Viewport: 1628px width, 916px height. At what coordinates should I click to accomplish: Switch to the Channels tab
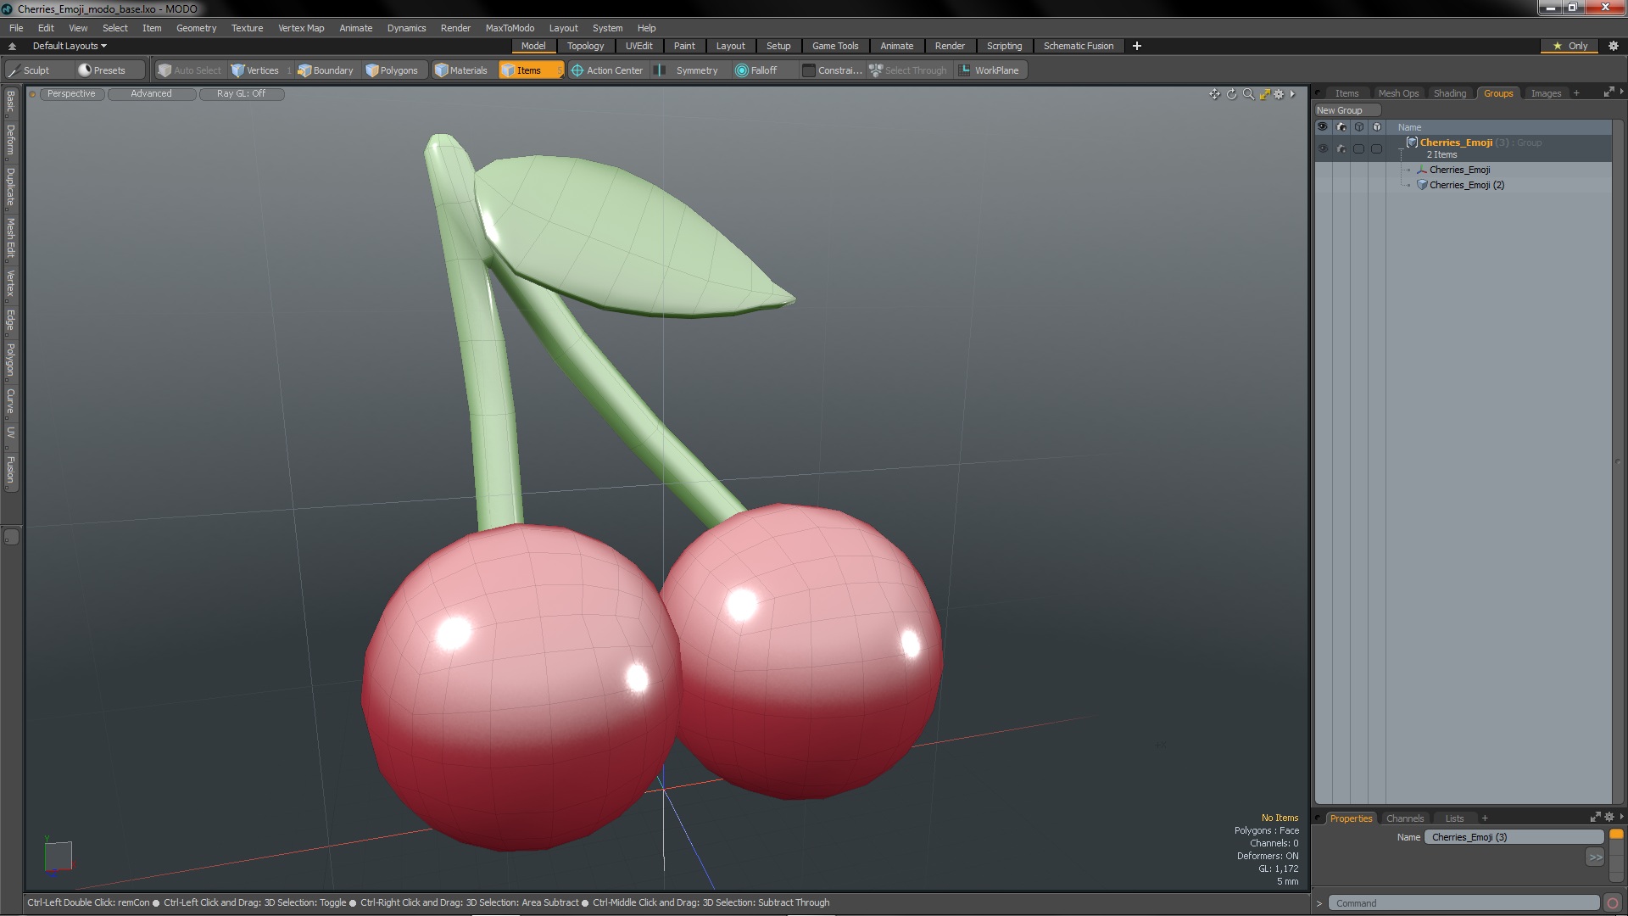tap(1404, 818)
